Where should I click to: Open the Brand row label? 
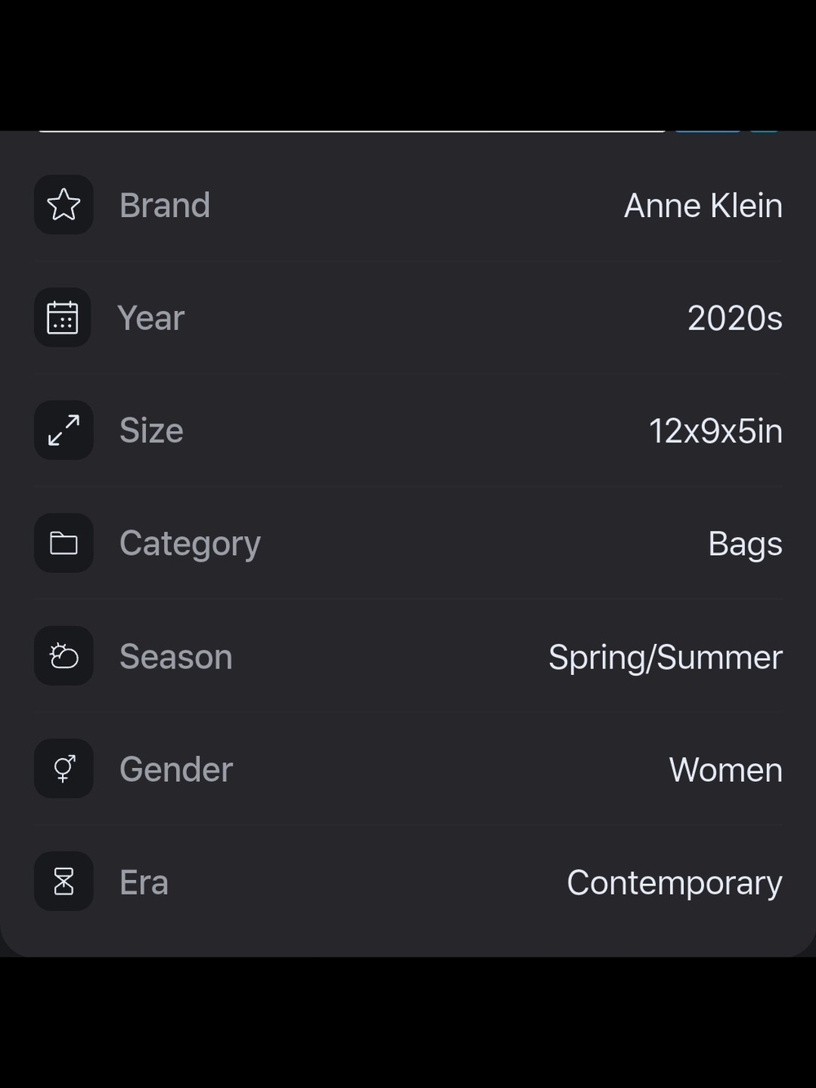(x=165, y=205)
